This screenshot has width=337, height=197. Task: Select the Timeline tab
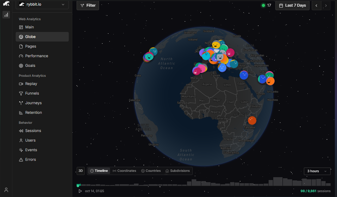99,171
